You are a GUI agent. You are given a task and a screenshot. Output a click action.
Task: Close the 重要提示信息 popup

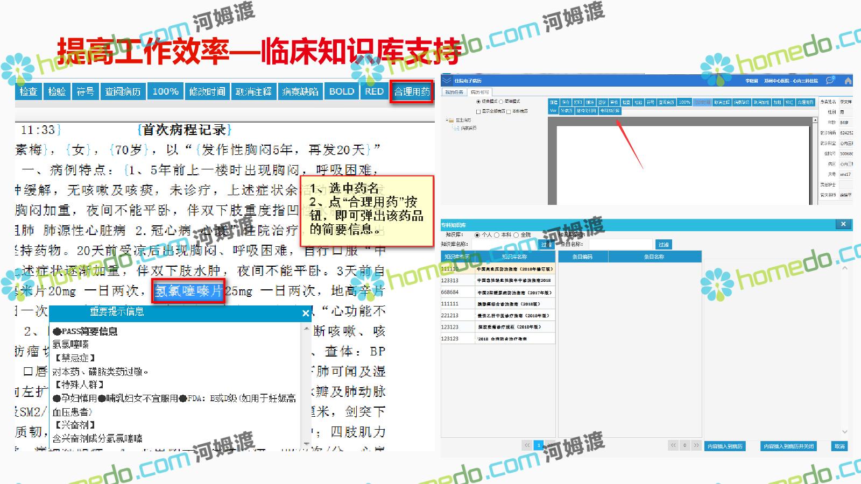click(x=306, y=313)
